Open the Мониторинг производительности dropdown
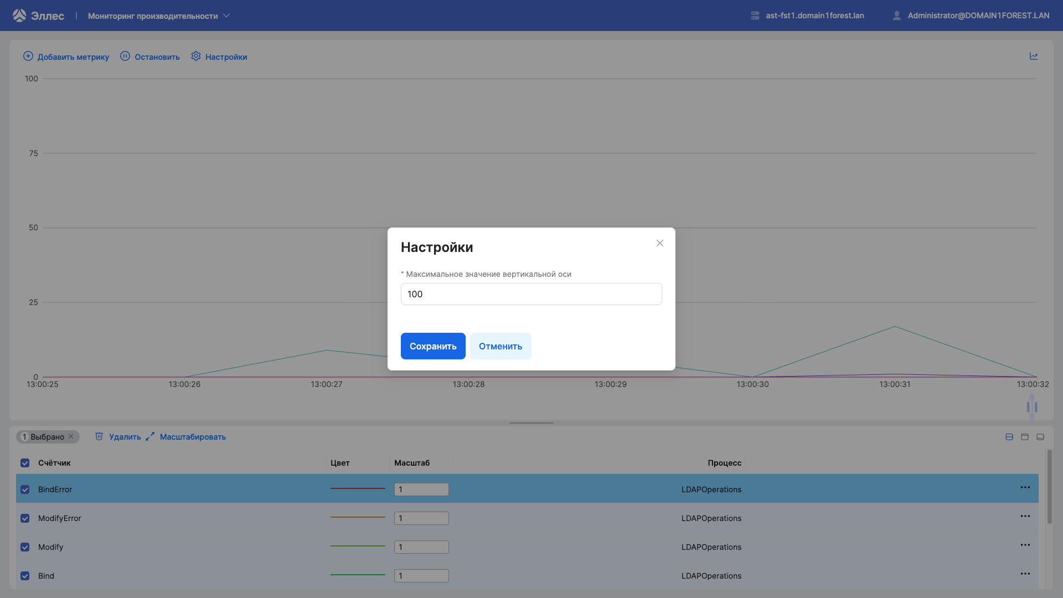1063x598 pixels. click(x=159, y=16)
